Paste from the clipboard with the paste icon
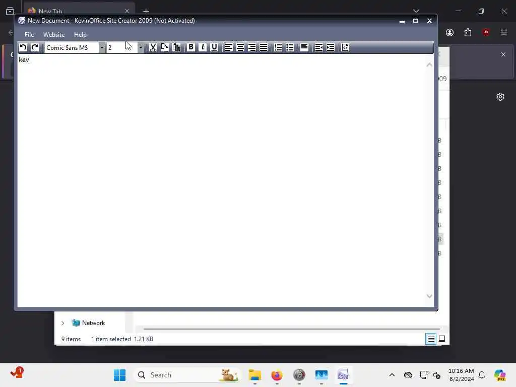 click(176, 47)
